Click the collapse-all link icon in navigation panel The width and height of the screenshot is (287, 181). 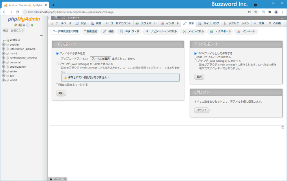pyautogui.click(x=41, y=35)
